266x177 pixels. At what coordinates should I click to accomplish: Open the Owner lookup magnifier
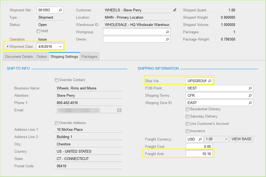(x=168, y=39)
